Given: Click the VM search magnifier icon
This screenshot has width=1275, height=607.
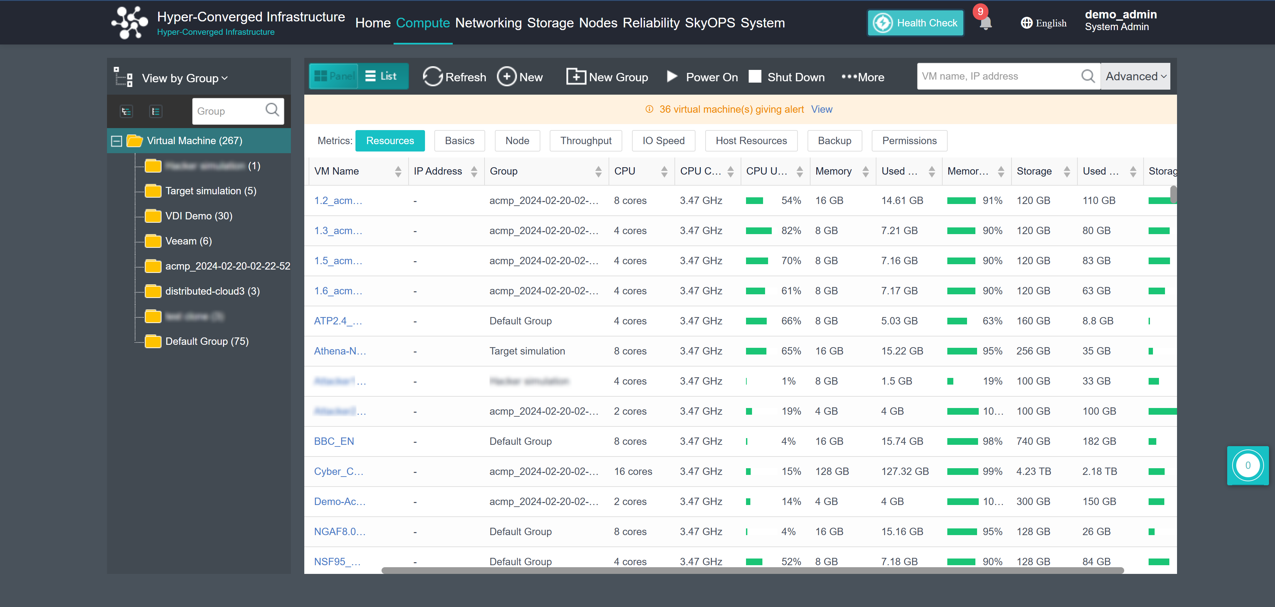Looking at the screenshot, I should click(1087, 76).
